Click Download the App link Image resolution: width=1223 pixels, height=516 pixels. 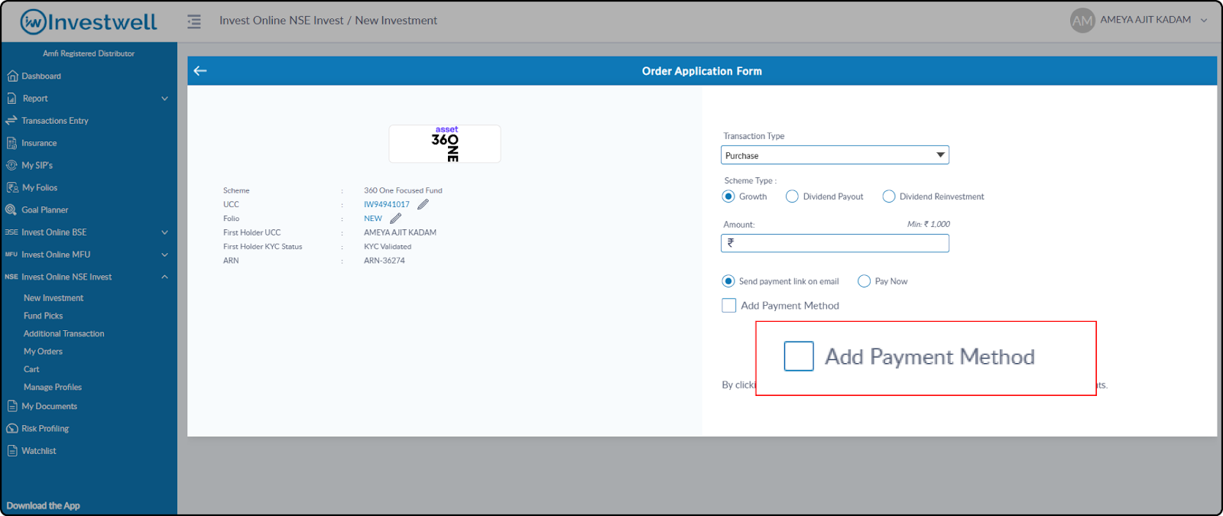[43, 506]
